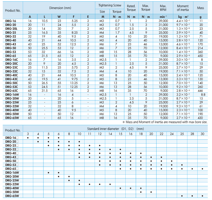Viewport: 212px width, 200px height.
Task: Click the "4.4×10⁻⁷" inertia value for DRG-16
Action: 183,21
